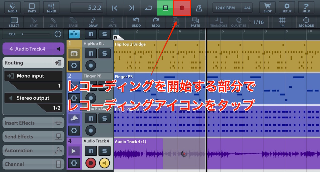Image resolution: width=320 pixels, height=172 pixels.
Task: Open the HELP page
Action: [x=306, y=8]
